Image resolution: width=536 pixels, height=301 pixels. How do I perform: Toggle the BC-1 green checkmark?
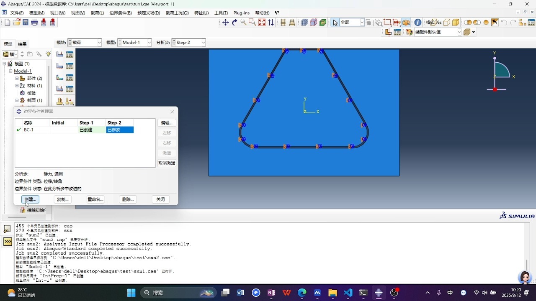(x=18, y=130)
